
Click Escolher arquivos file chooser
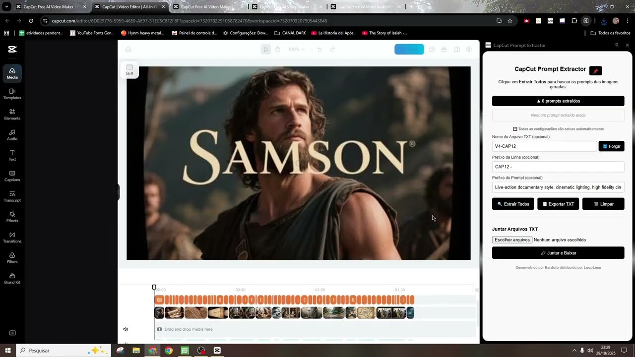click(512, 239)
